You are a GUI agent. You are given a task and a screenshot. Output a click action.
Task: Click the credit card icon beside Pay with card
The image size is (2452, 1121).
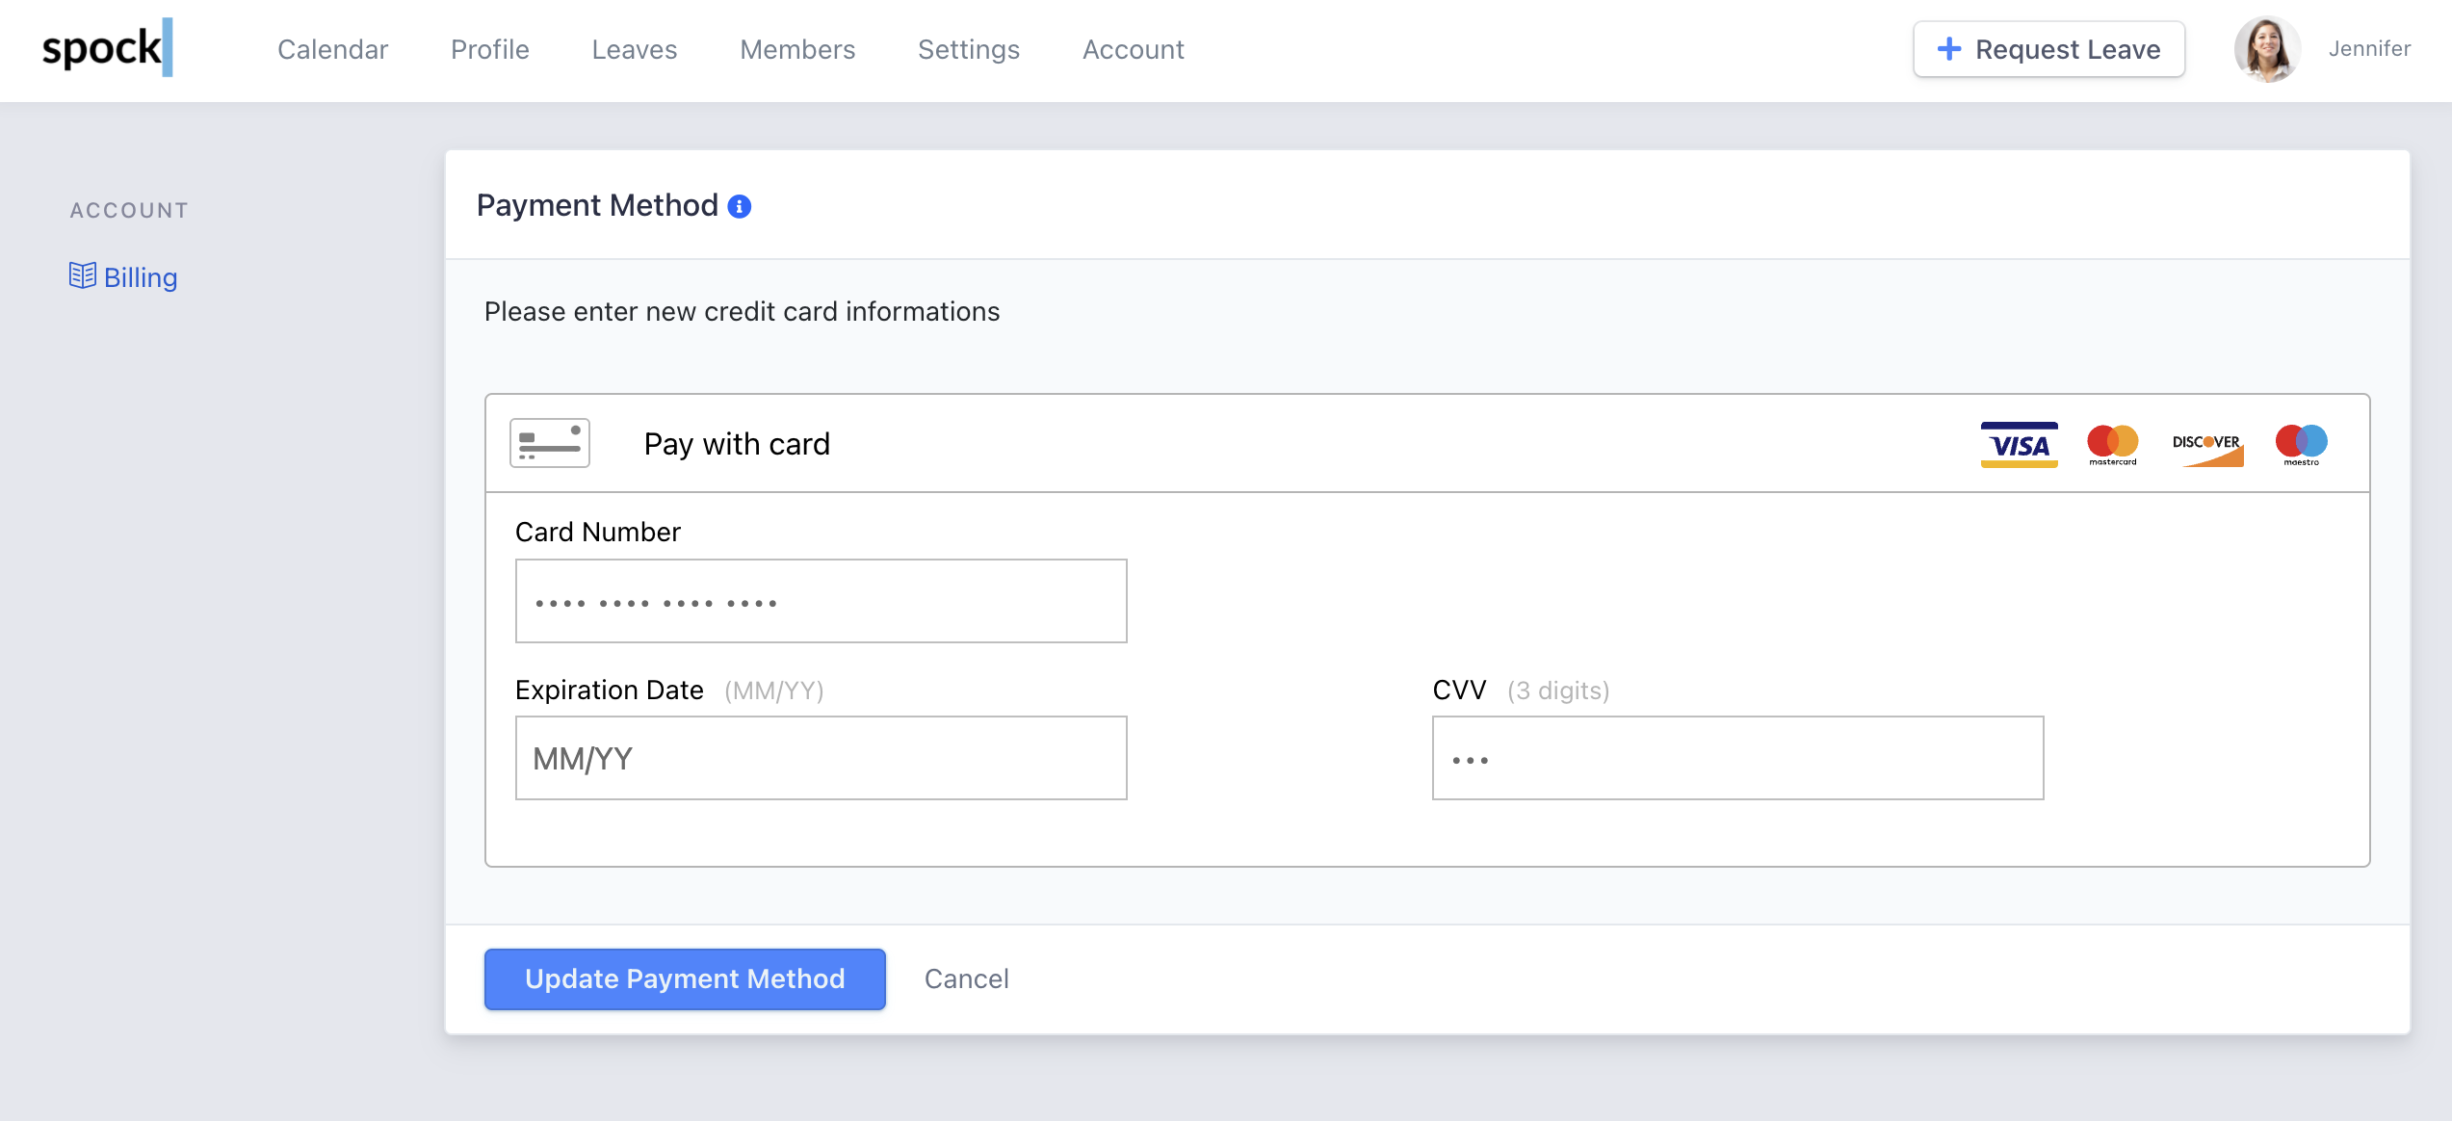point(549,443)
